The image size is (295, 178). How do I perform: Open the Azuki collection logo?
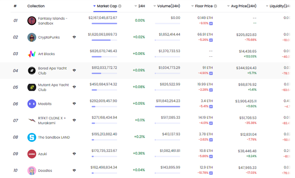click(x=32, y=154)
